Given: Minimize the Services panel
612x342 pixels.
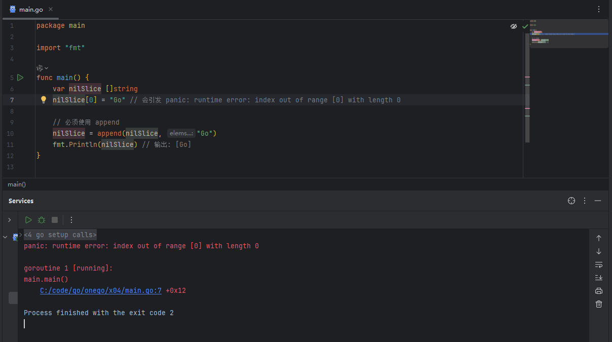Looking at the screenshot, I should click(598, 201).
